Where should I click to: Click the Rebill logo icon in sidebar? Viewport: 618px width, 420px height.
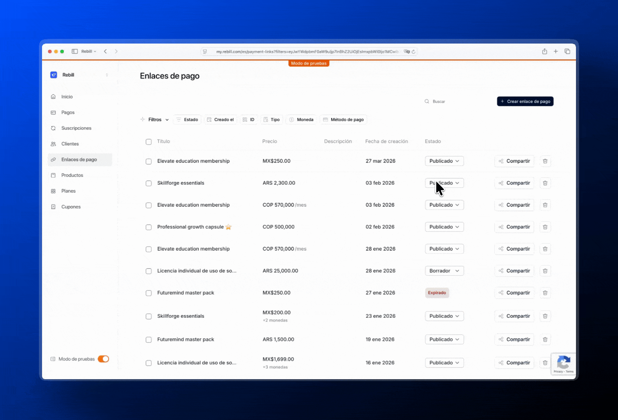click(54, 75)
